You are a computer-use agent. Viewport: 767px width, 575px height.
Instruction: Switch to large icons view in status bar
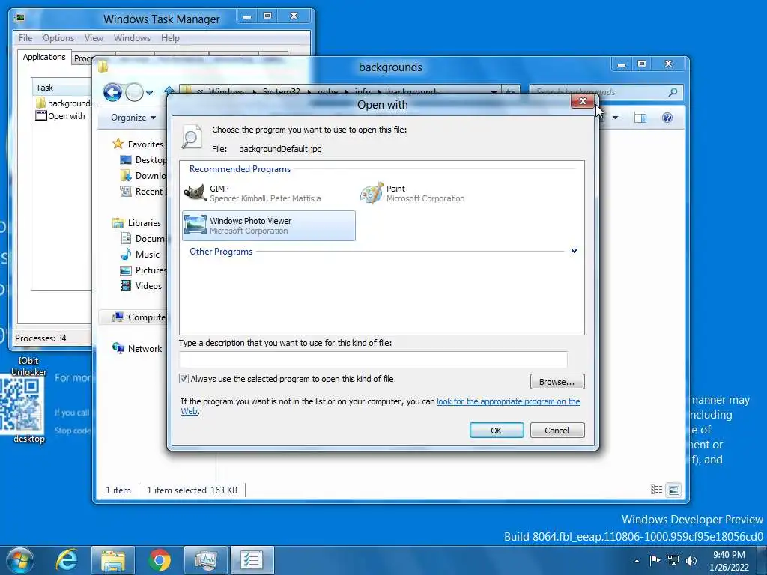click(674, 490)
